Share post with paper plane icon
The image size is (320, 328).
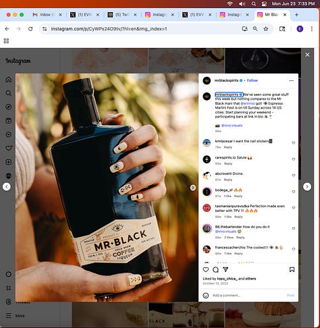coord(225,269)
